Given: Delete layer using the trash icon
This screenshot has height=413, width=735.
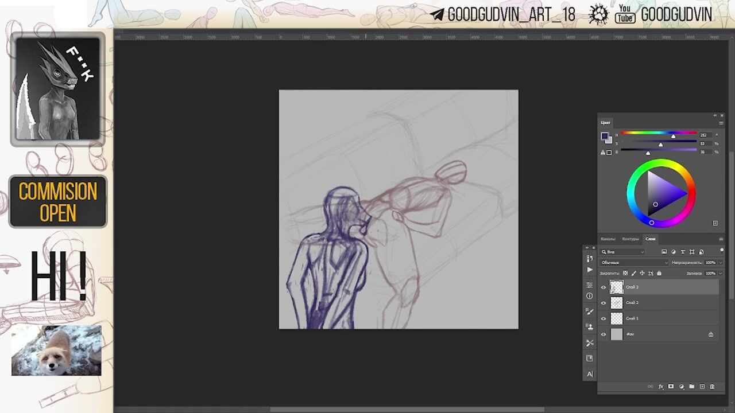Looking at the screenshot, I should click(712, 387).
